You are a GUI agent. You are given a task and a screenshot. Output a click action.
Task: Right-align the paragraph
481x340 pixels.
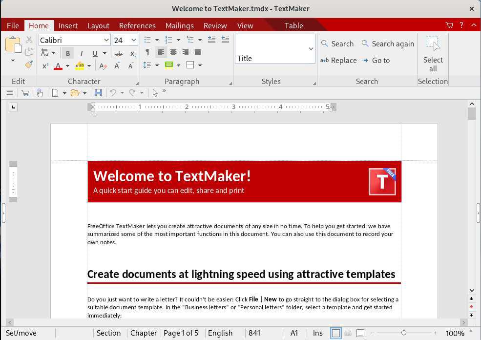[186, 52]
